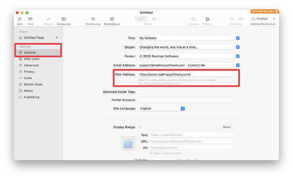Disable the Title checkbox
The height and width of the screenshot is (178, 293).
click(x=238, y=38)
